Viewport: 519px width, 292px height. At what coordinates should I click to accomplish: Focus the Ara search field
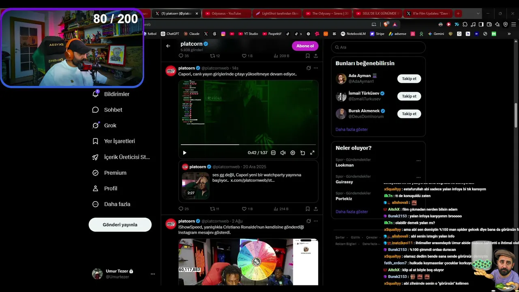point(378,47)
